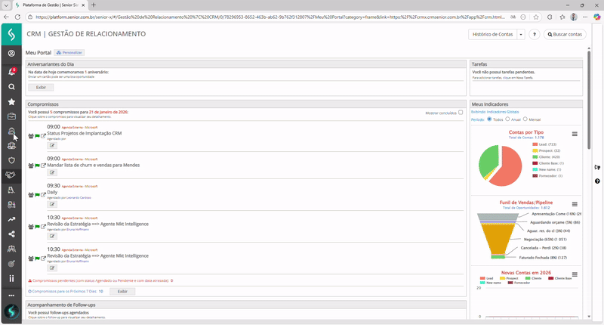Open the share icon in sidebar
The height and width of the screenshot is (325, 604).
coord(11,234)
